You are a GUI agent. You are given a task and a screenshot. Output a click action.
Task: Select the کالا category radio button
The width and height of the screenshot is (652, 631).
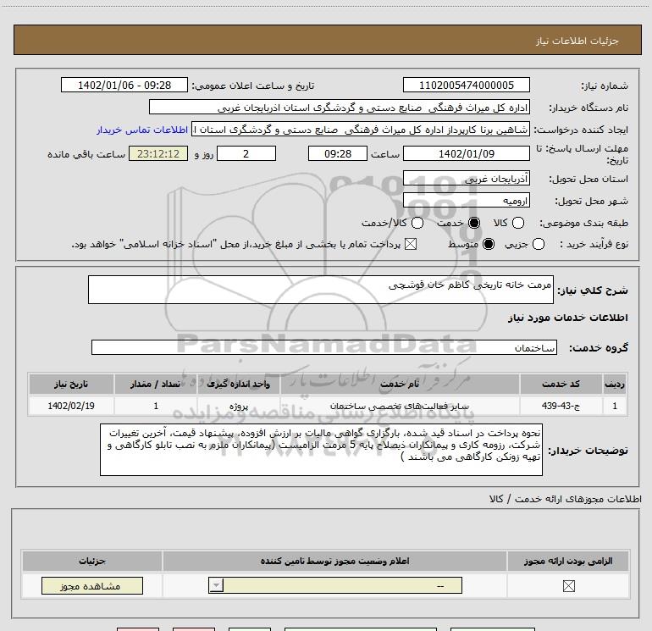(518, 223)
